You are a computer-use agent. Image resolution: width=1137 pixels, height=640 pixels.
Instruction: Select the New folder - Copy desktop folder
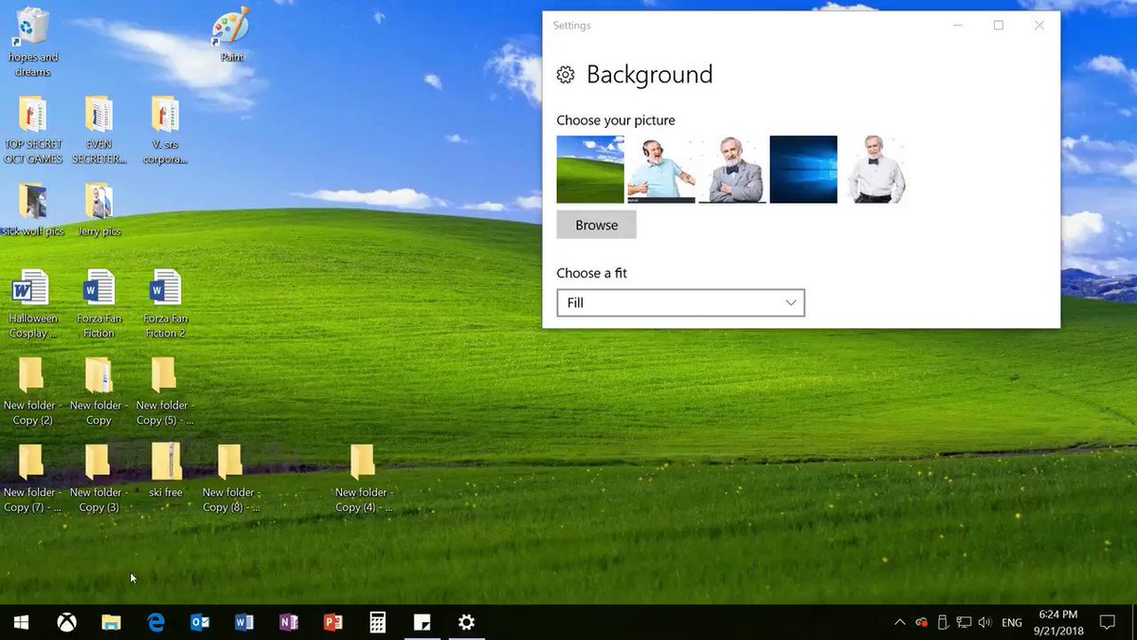pos(99,392)
